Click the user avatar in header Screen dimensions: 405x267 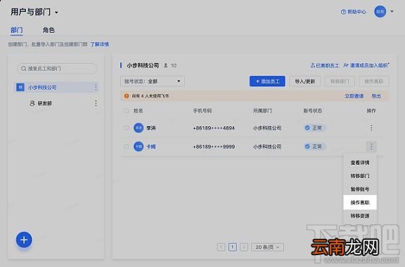tap(380, 12)
